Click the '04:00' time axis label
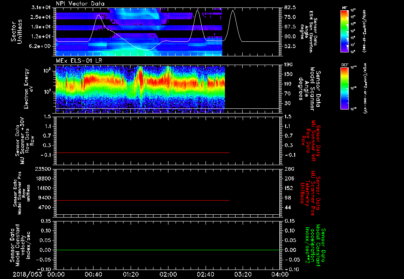Screen dimensions: 404x279 click(x=280, y=274)
